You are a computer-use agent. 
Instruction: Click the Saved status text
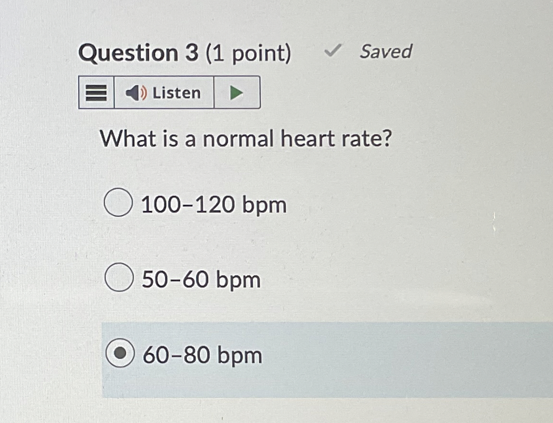tap(386, 51)
